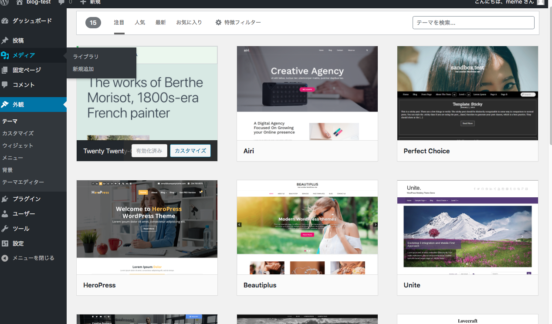Click the テーマを検索 search field
Viewport: 552px width, 324px height.
[474, 23]
